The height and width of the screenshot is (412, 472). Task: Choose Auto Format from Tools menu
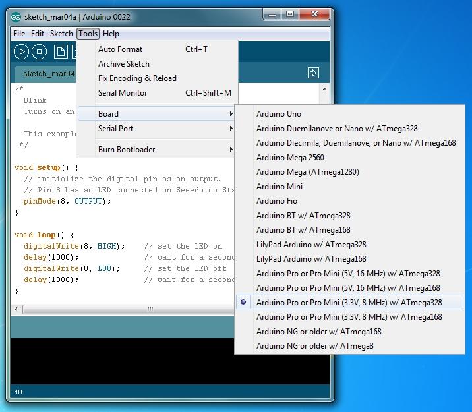pos(157,49)
